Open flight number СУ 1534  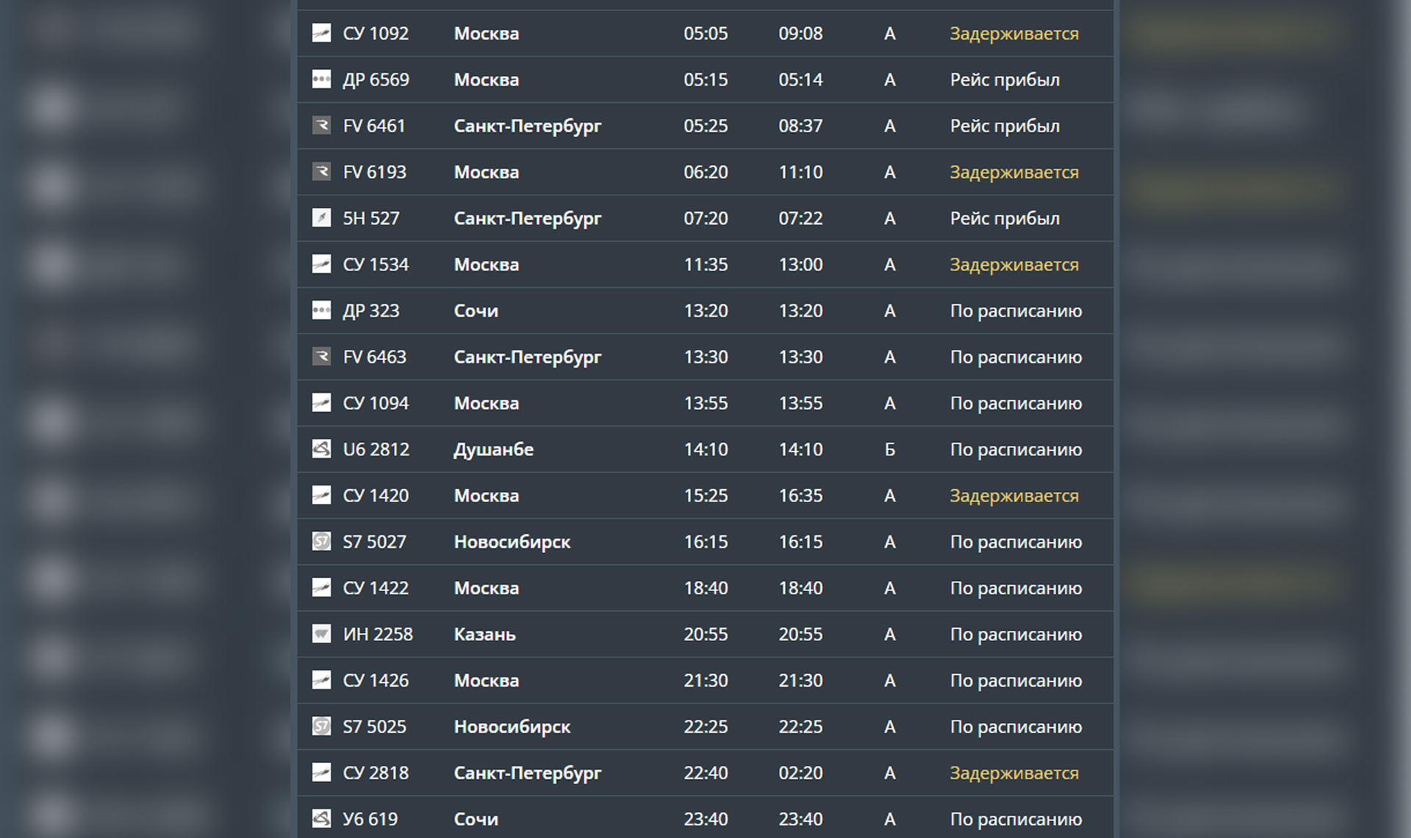(x=376, y=264)
